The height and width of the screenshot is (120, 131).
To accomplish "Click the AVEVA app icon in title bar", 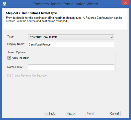I will click(x=5, y=4).
